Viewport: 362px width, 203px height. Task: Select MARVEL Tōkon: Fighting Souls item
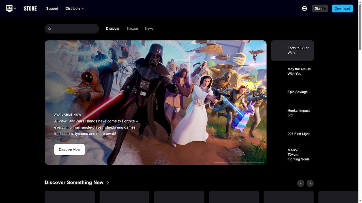292,155
